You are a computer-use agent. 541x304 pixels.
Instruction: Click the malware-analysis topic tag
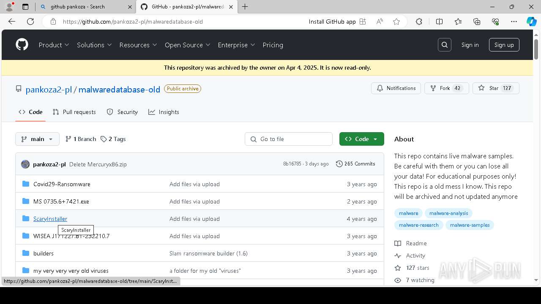coord(448,213)
